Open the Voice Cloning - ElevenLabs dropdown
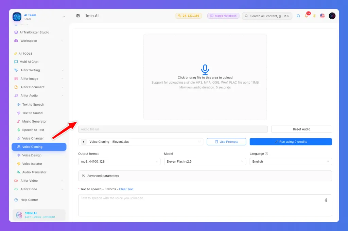Image resolution: width=348 pixels, height=231 pixels. click(x=141, y=142)
